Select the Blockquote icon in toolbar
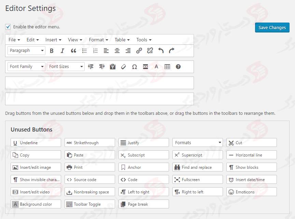295x219 pixels. click(73, 51)
